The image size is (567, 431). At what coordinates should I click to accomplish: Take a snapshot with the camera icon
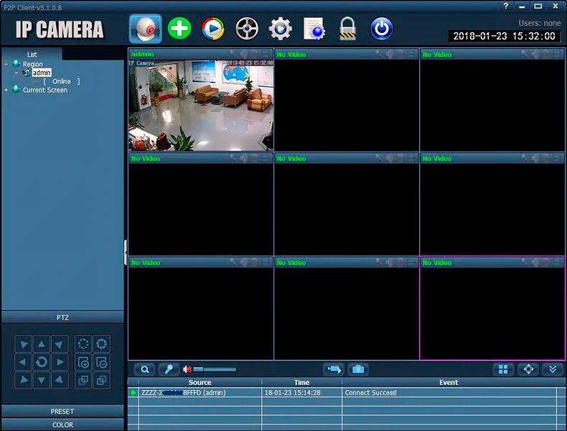coord(358,369)
